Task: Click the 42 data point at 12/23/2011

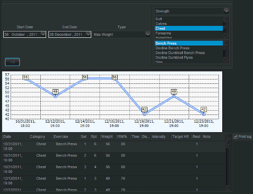Action: 204,114
